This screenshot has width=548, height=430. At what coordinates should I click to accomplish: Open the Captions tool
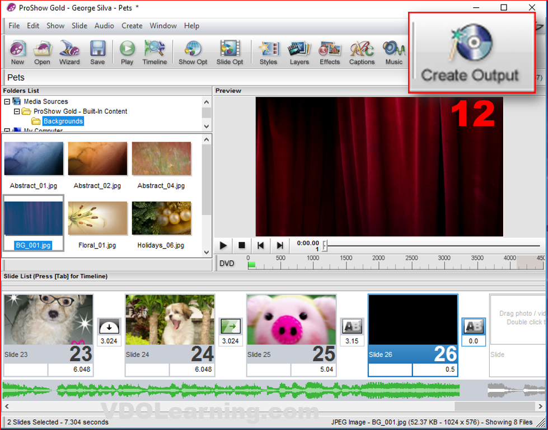click(x=362, y=53)
